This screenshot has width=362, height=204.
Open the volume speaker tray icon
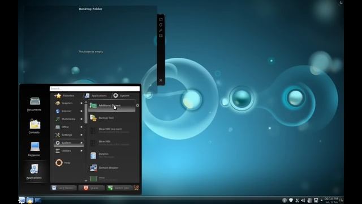303,200
